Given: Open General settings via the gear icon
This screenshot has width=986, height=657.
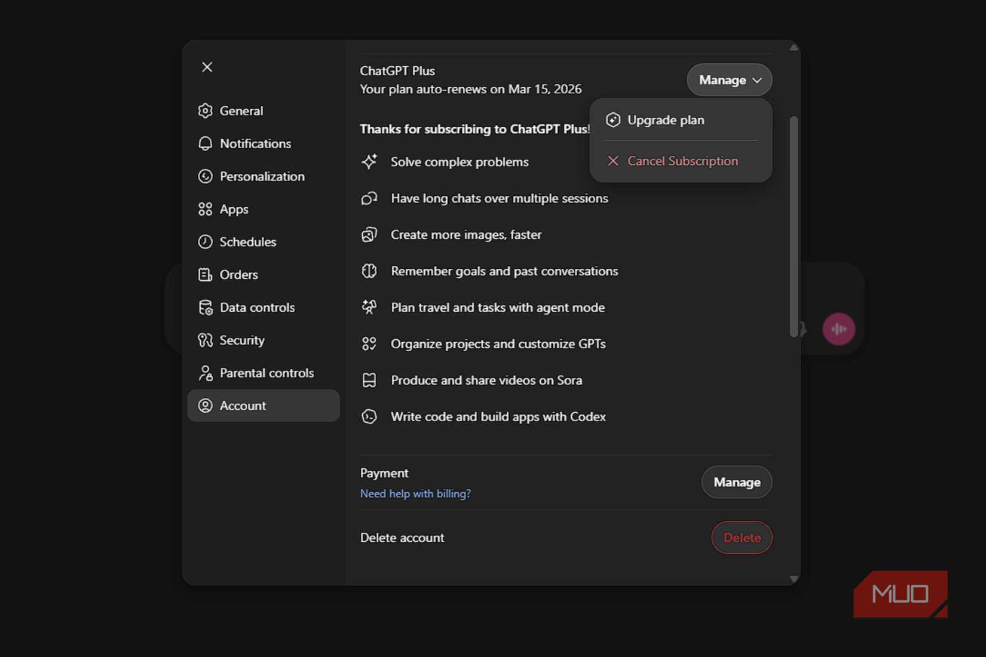Looking at the screenshot, I should (205, 110).
